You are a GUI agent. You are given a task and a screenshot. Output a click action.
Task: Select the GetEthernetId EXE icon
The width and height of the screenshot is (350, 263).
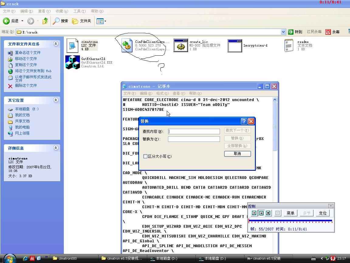pyautogui.click(x=73, y=62)
